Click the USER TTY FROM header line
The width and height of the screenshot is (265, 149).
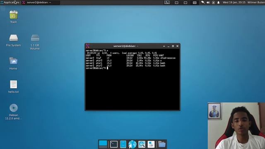(x=125, y=55)
